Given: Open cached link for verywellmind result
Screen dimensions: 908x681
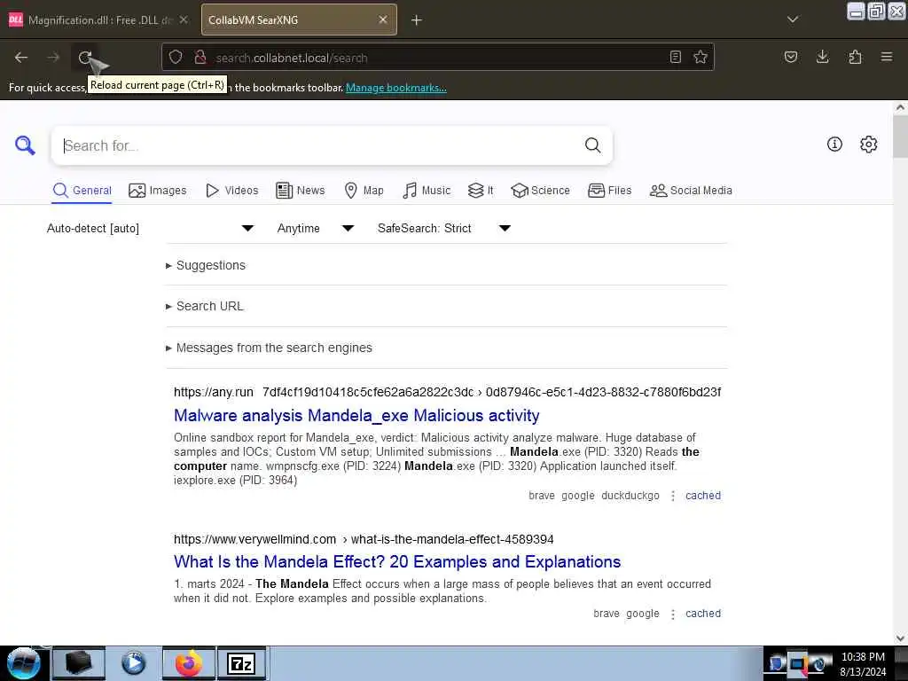Looking at the screenshot, I should pos(703,614).
